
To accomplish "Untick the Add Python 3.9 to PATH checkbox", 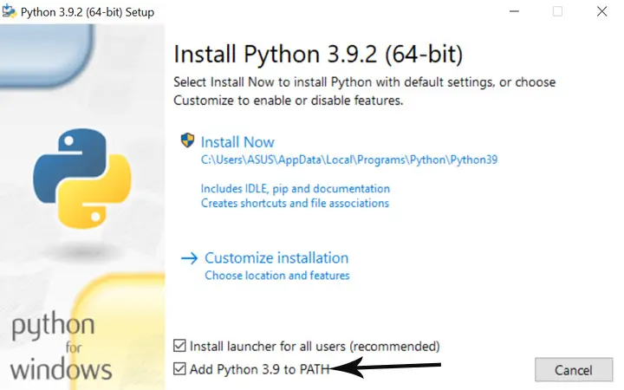I will coord(179,369).
